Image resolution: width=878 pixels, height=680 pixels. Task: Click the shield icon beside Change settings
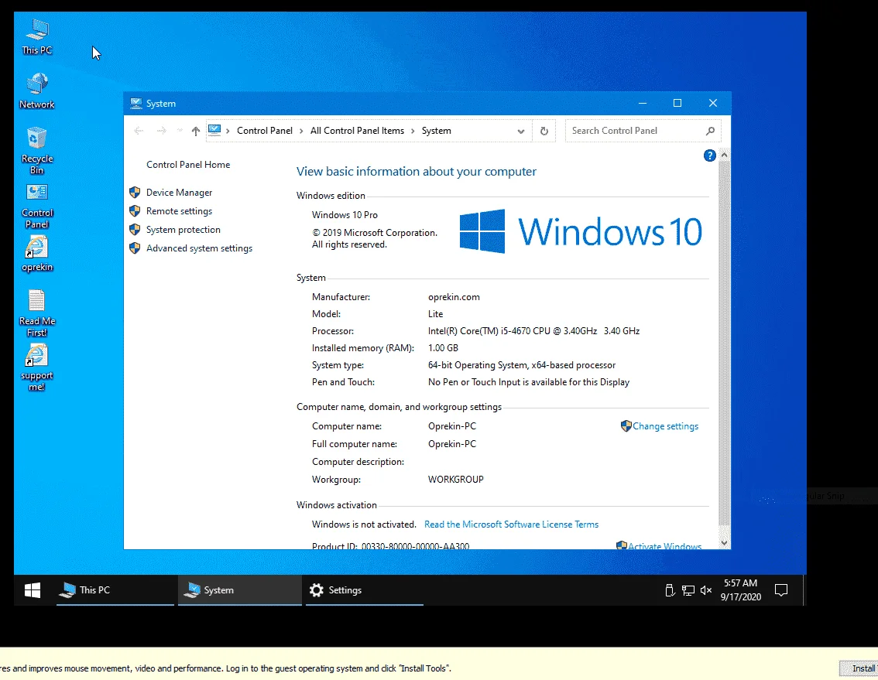point(626,426)
